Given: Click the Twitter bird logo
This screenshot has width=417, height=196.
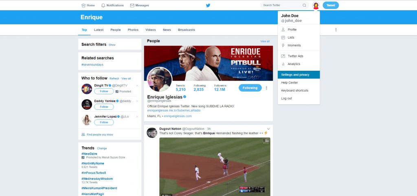Looking at the screenshot, I should pyautogui.click(x=208, y=5).
